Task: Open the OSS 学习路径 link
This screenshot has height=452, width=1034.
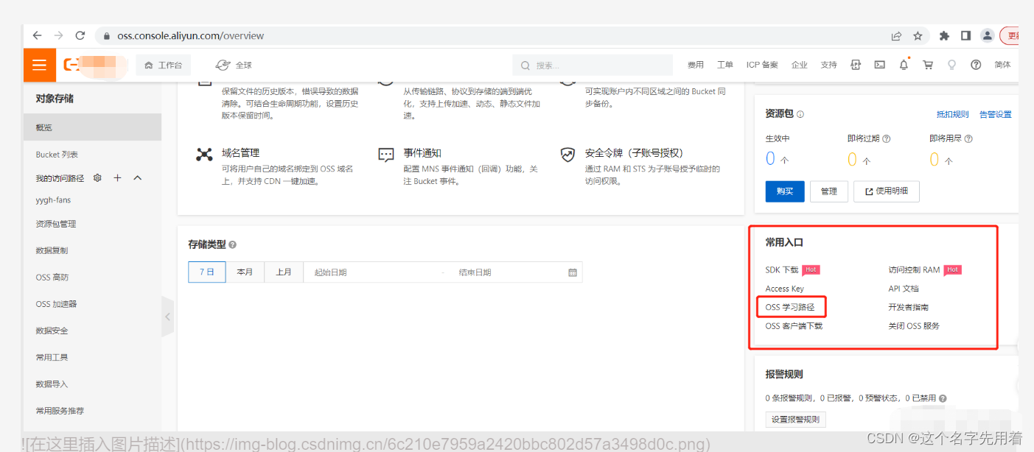Action: (x=790, y=307)
